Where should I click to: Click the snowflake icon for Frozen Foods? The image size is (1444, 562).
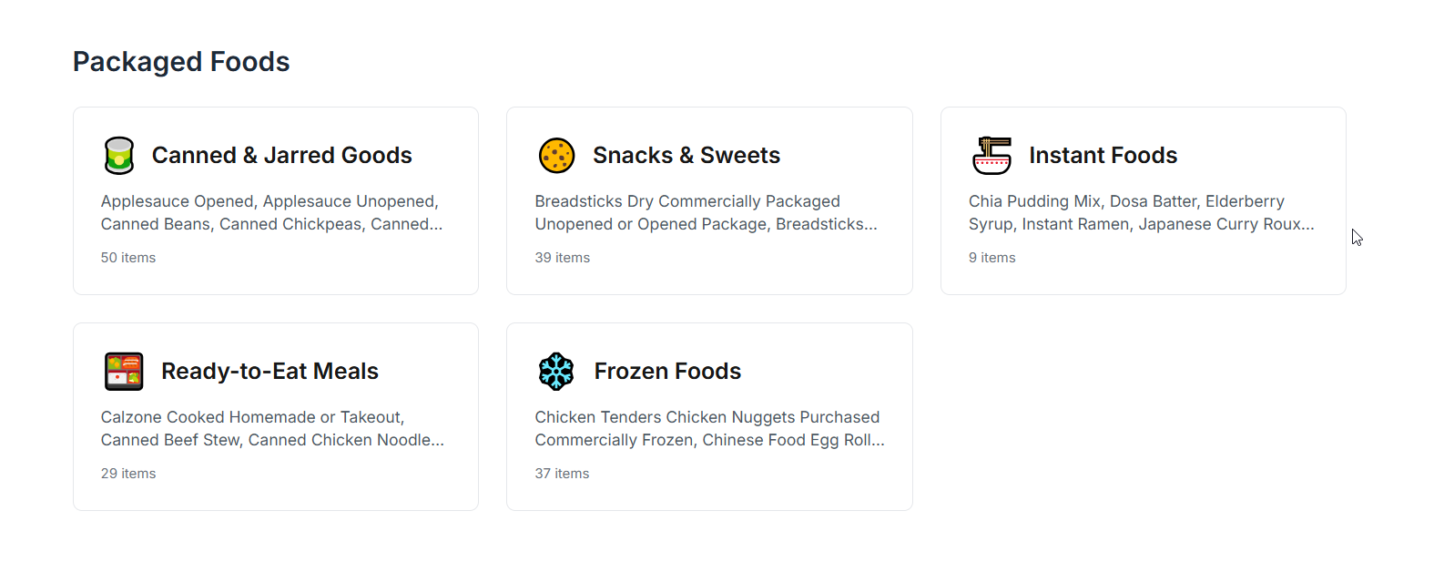(x=556, y=372)
